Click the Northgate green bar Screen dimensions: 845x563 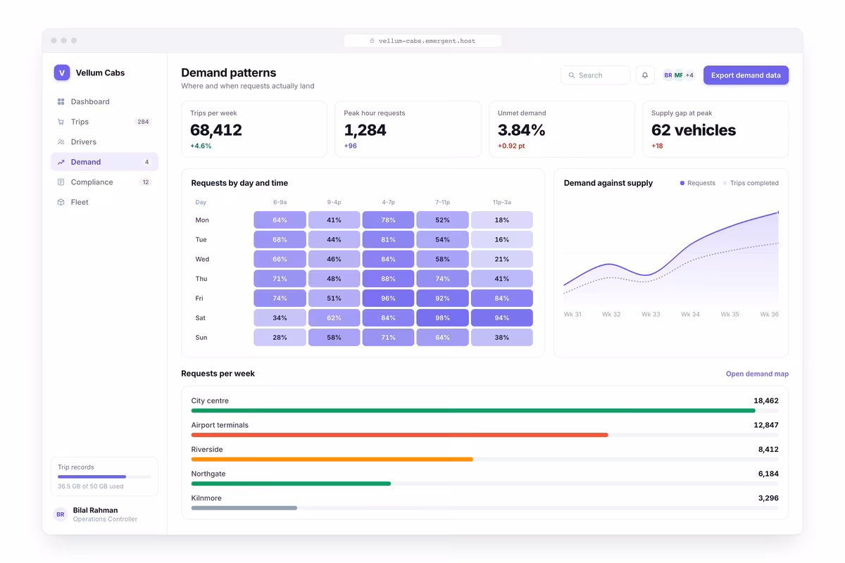click(x=291, y=483)
